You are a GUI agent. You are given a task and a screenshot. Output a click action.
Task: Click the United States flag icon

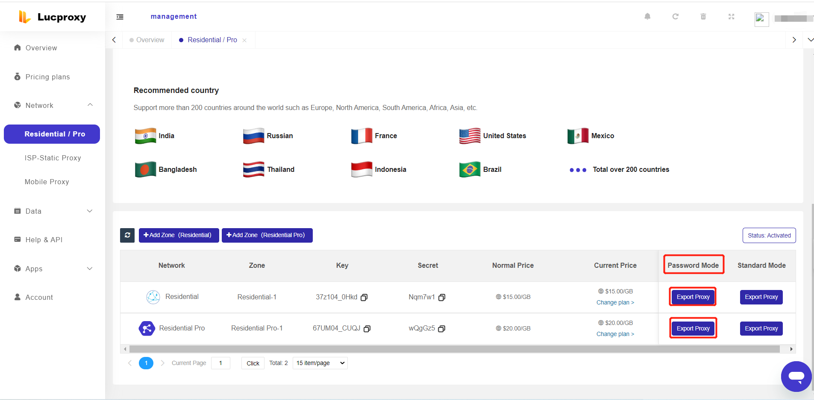[470, 136]
